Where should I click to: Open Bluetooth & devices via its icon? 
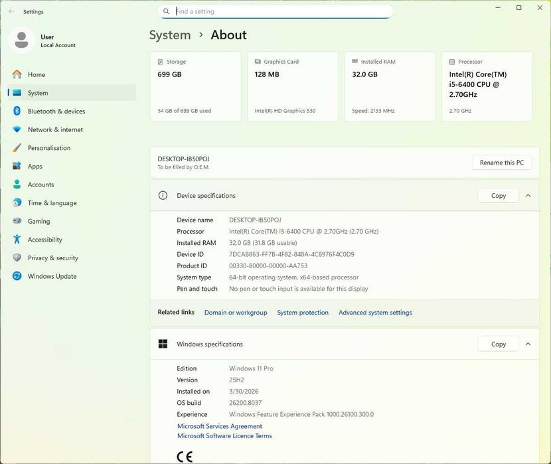(17, 112)
